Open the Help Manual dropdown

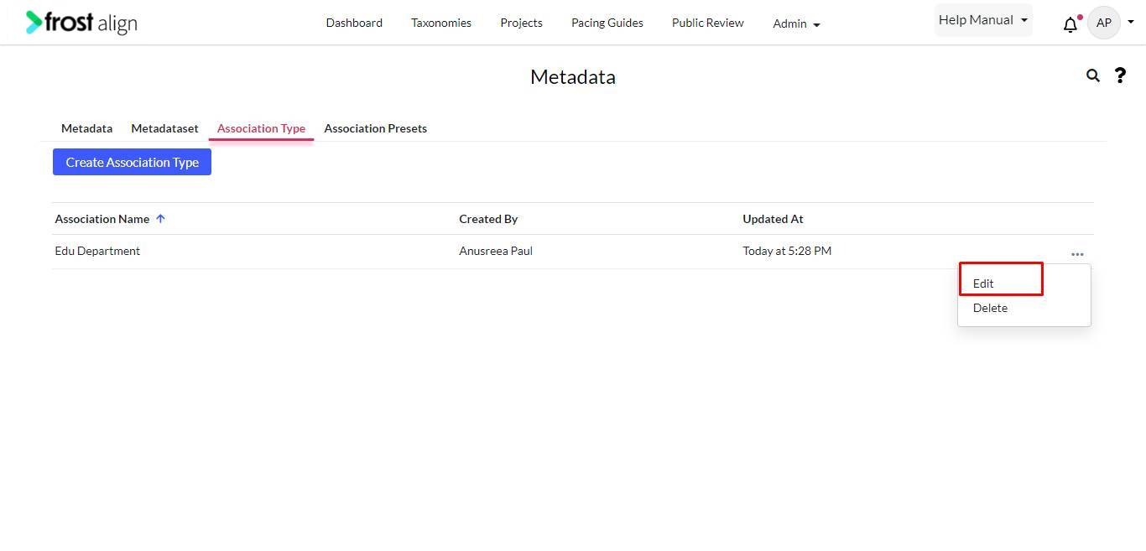point(983,20)
